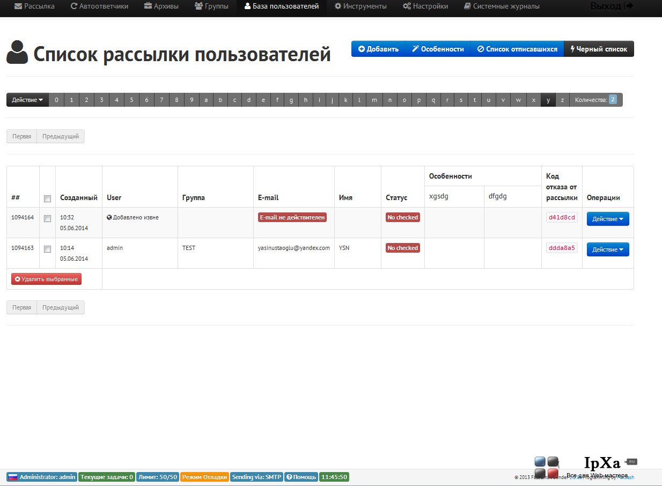
Task: Expand the Действие menu for user 1094164
Action: click(608, 219)
